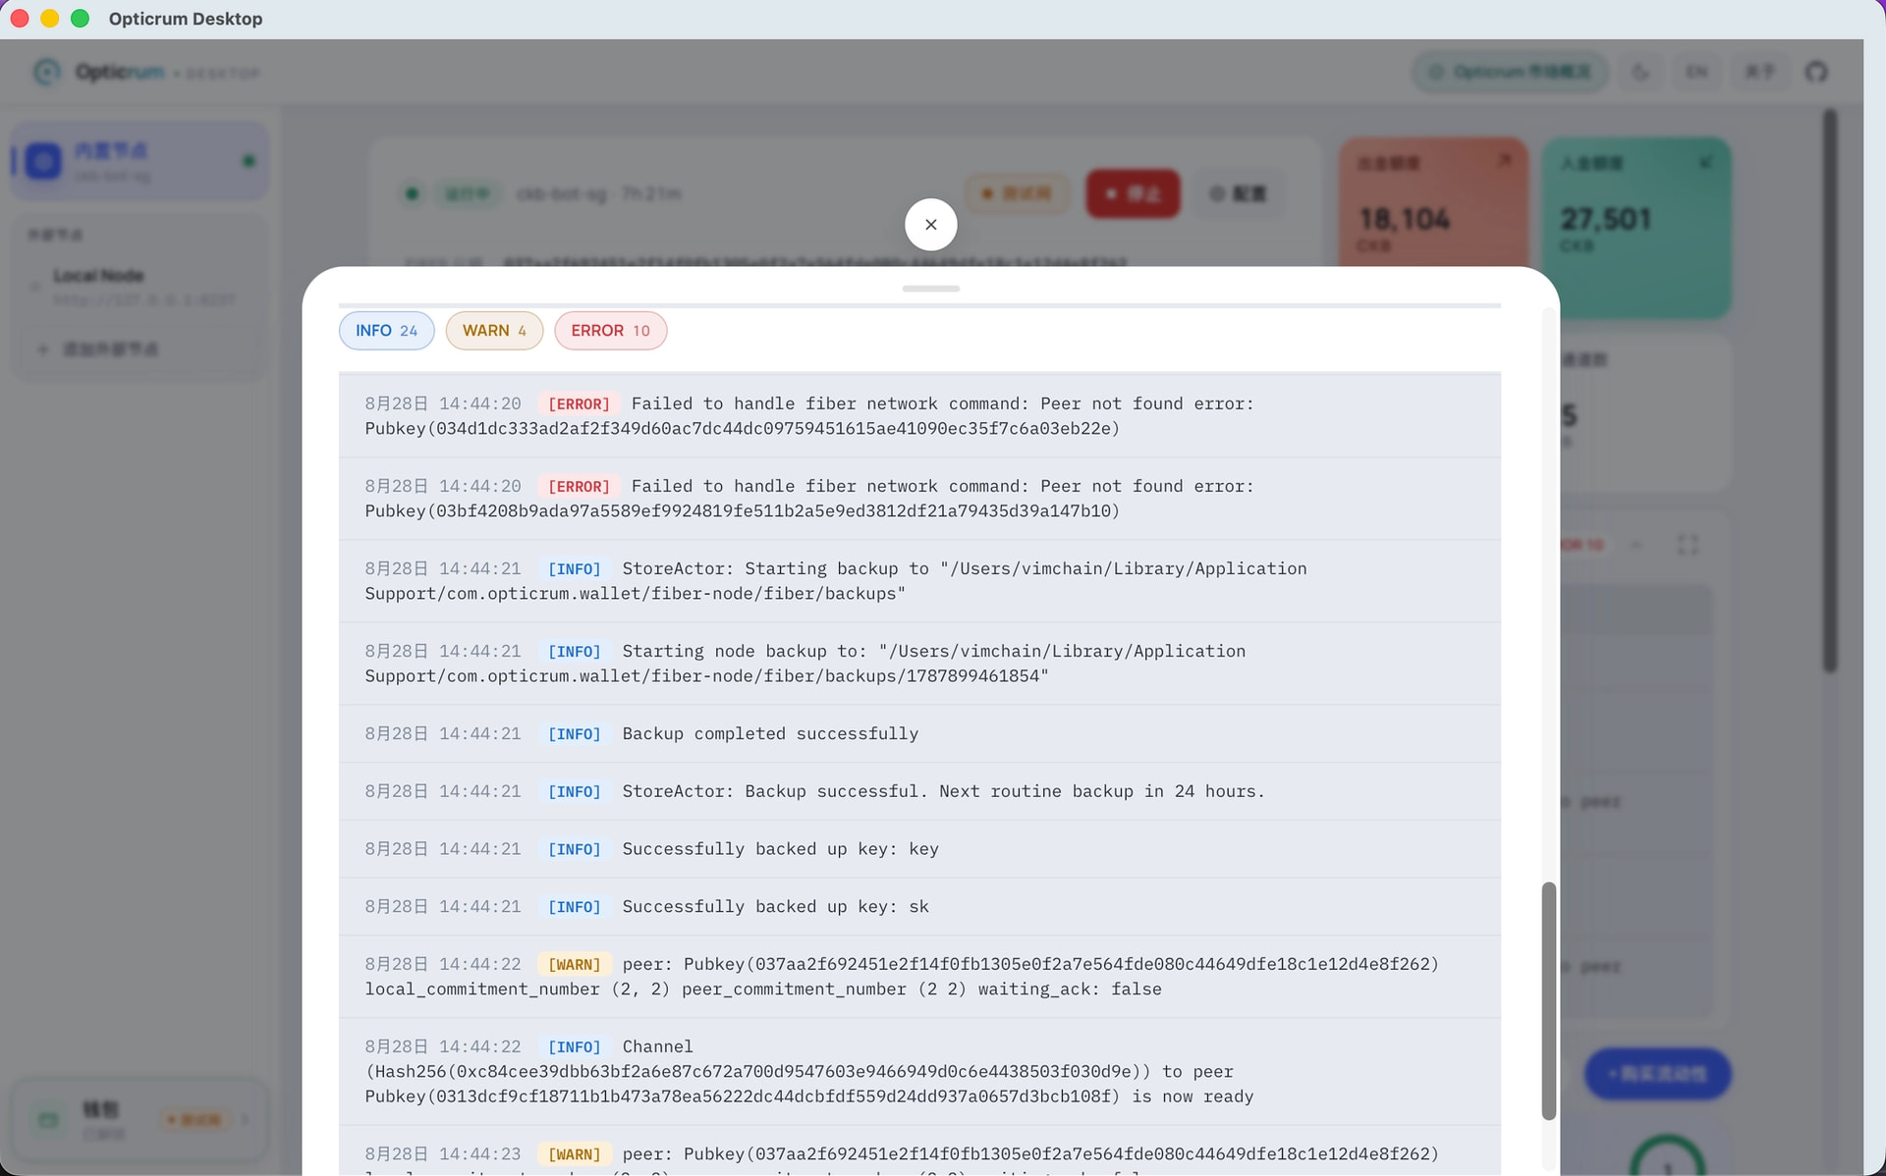This screenshot has height=1176, width=1886.
Task: Select the 'StoreActor: Starting backup to' log entry
Action: click(x=919, y=581)
